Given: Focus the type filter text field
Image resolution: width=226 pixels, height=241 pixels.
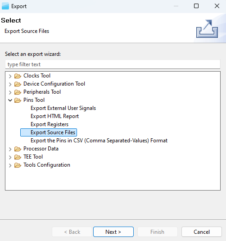Looking at the screenshot, I should tap(113, 64).
